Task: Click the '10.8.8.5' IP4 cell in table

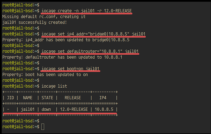Action: (105, 109)
